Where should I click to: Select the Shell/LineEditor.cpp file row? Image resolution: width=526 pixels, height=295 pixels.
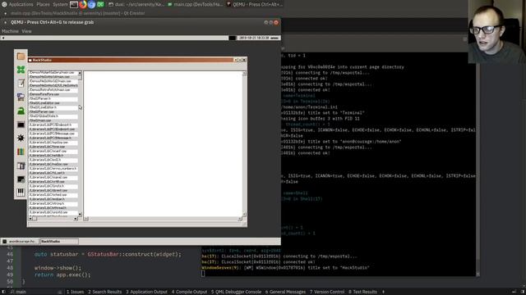[53, 103]
